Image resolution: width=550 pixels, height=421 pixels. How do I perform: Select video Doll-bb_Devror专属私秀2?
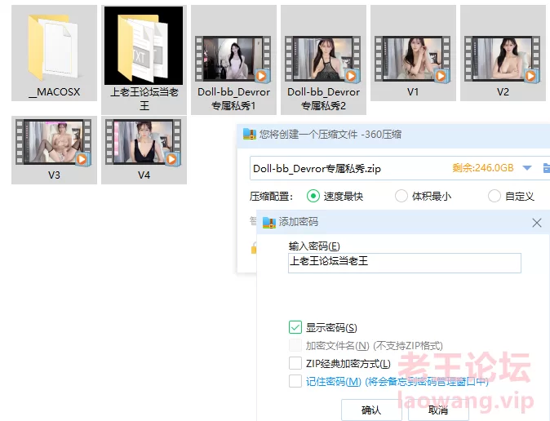(323, 59)
